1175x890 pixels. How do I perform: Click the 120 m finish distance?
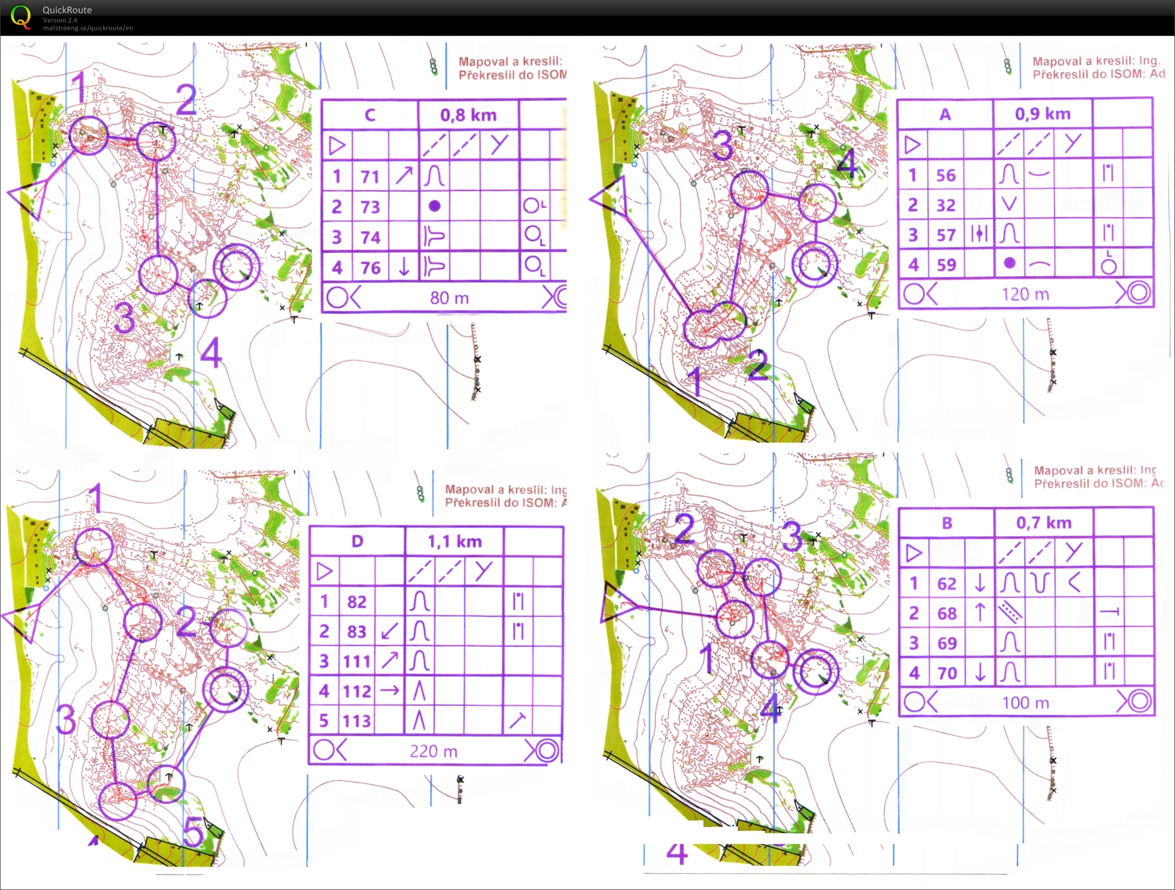[1025, 295]
